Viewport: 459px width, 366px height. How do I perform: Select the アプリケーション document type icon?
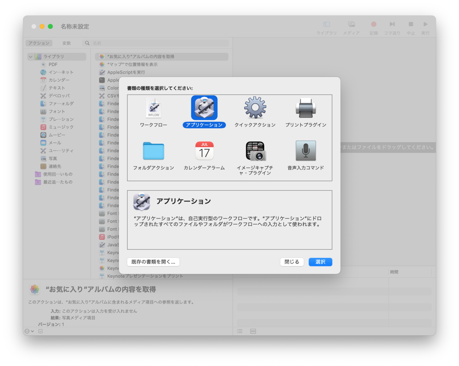(x=204, y=108)
